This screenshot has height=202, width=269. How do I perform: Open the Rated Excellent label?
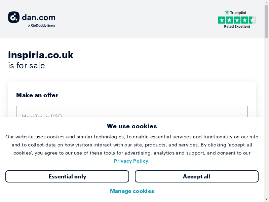click(237, 27)
